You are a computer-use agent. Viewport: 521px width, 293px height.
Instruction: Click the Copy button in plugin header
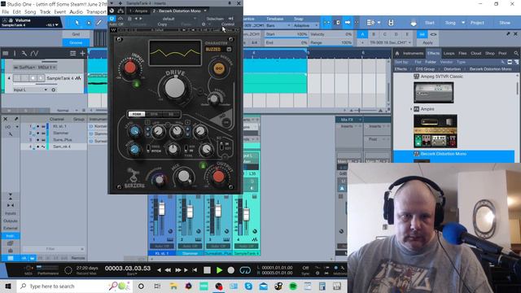click(162, 24)
